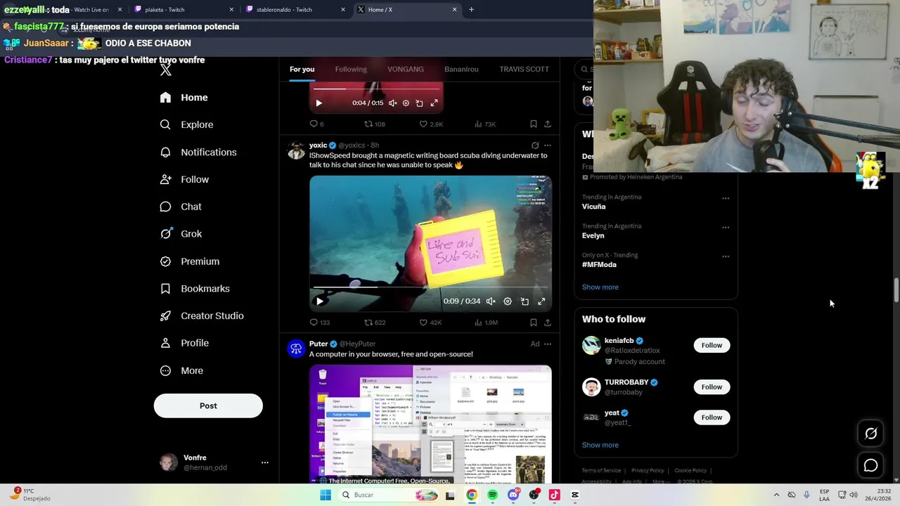Open the Vicuña trending topic
The height and width of the screenshot is (506, 900).
coord(593,207)
